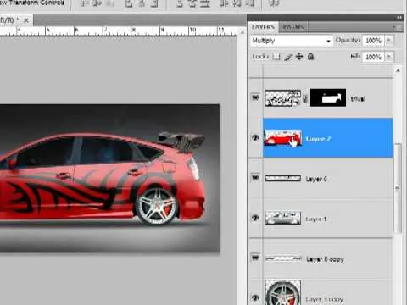
Task: Toggle visibility of Layer 6
Action: tap(255, 178)
